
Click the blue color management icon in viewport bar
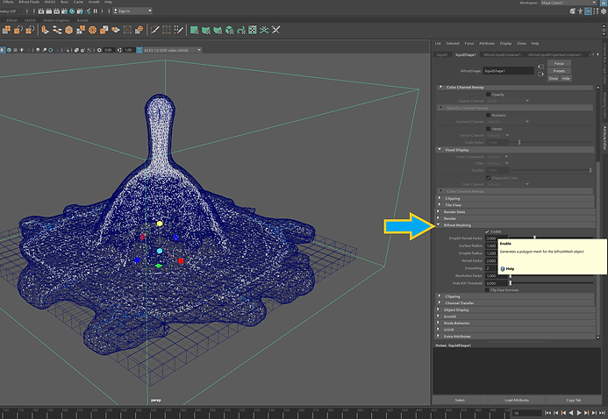(139, 50)
